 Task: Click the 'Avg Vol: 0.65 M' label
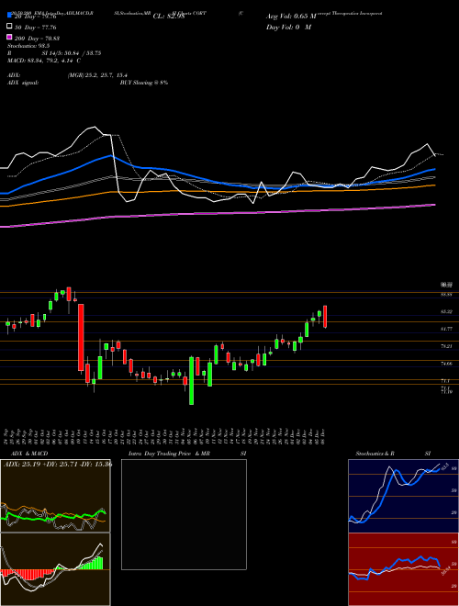291,17
